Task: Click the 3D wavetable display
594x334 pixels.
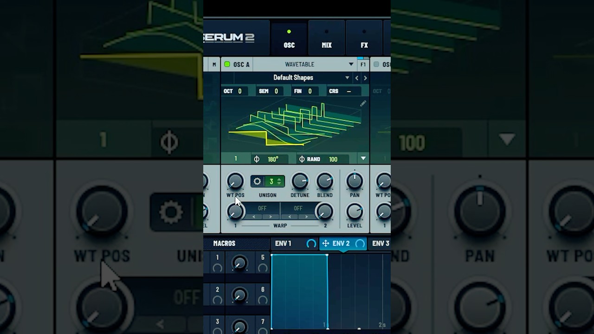Action: click(295, 124)
